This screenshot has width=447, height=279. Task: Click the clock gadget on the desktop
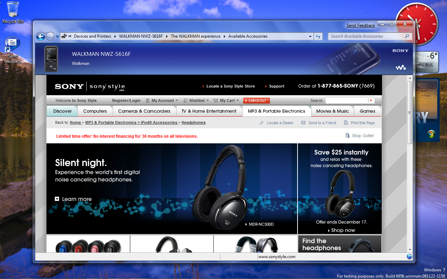coord(417,24)
